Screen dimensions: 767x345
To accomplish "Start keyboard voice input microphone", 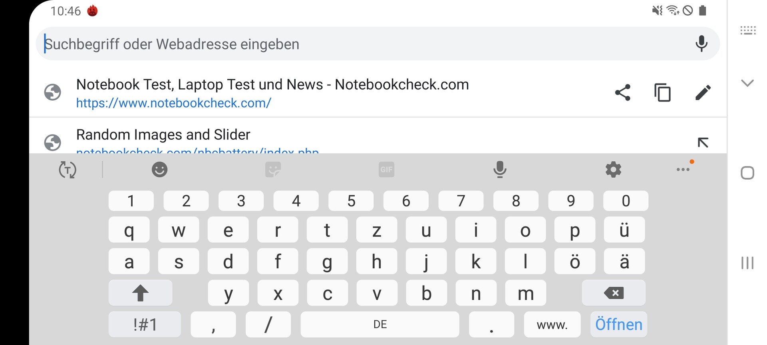I will (x=500, y=170).
